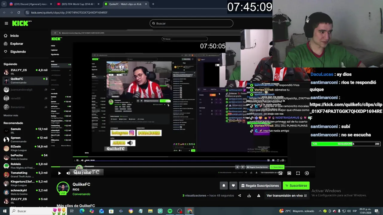
Task: Toggle theater mode on the clip player
Action: [x=289, y=173]
